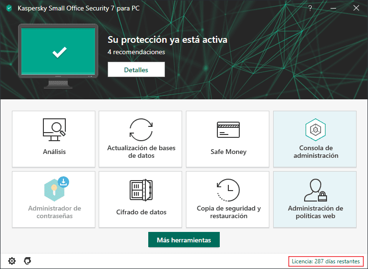The width and height of the screenshot is (368, 269).
Task: Click the Administrador de contraseñas key icon
Action: click(x=54, y=189)
